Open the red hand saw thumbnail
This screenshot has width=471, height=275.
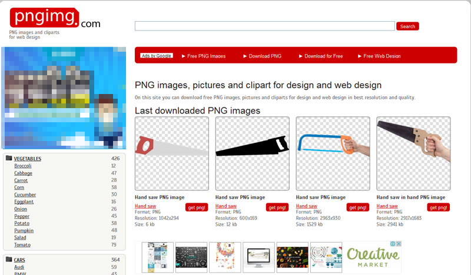[171, 153]
